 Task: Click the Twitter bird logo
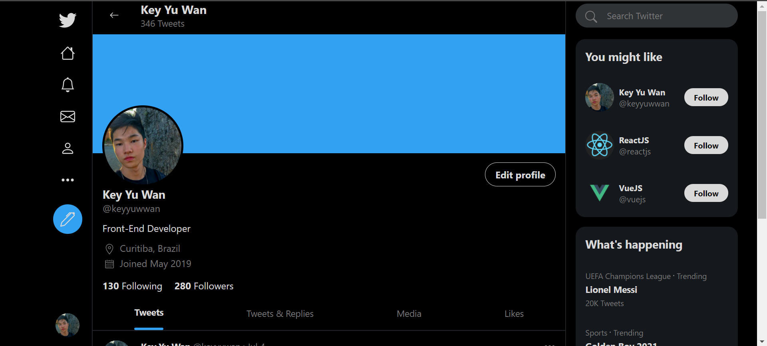[x=68, y=20]
